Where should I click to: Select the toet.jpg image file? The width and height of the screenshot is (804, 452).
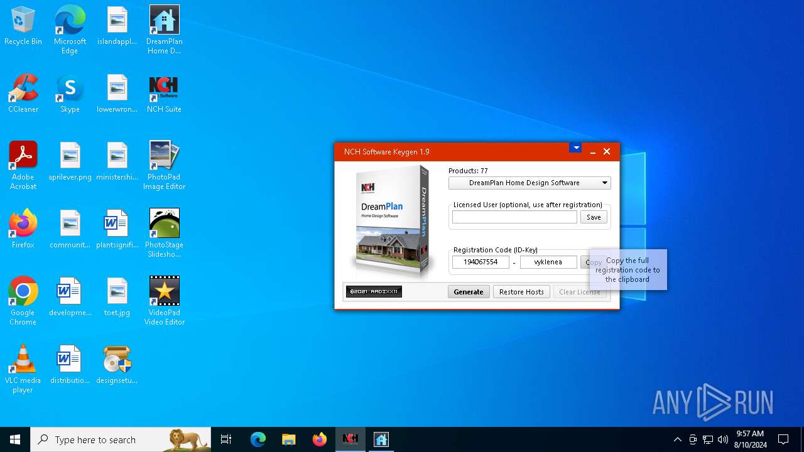pos(117,297)
